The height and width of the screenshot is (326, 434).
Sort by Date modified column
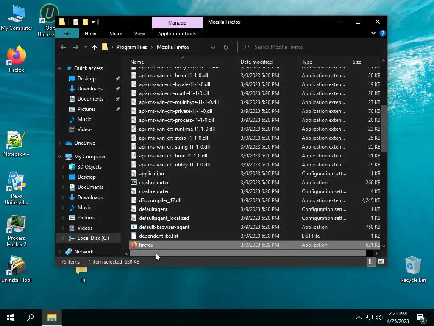[268, 62]
